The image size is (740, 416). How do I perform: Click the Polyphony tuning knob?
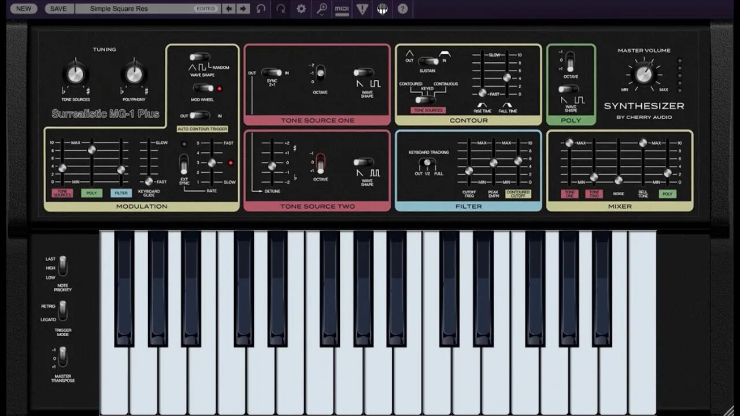(x=134, y=74)
